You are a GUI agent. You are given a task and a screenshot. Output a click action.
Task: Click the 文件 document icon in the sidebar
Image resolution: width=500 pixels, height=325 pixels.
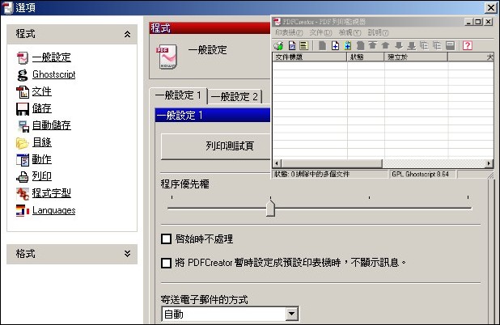click(23, 92)
